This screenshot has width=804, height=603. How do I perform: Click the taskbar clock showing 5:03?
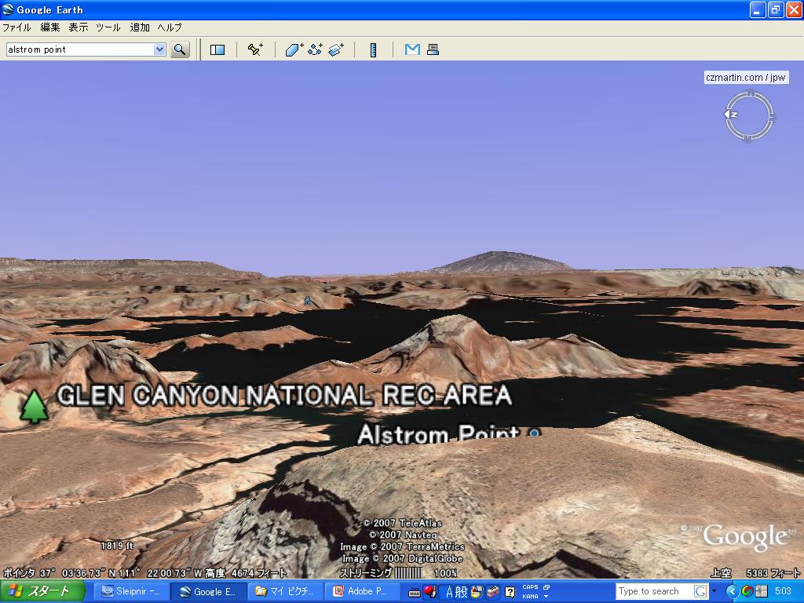783,591
